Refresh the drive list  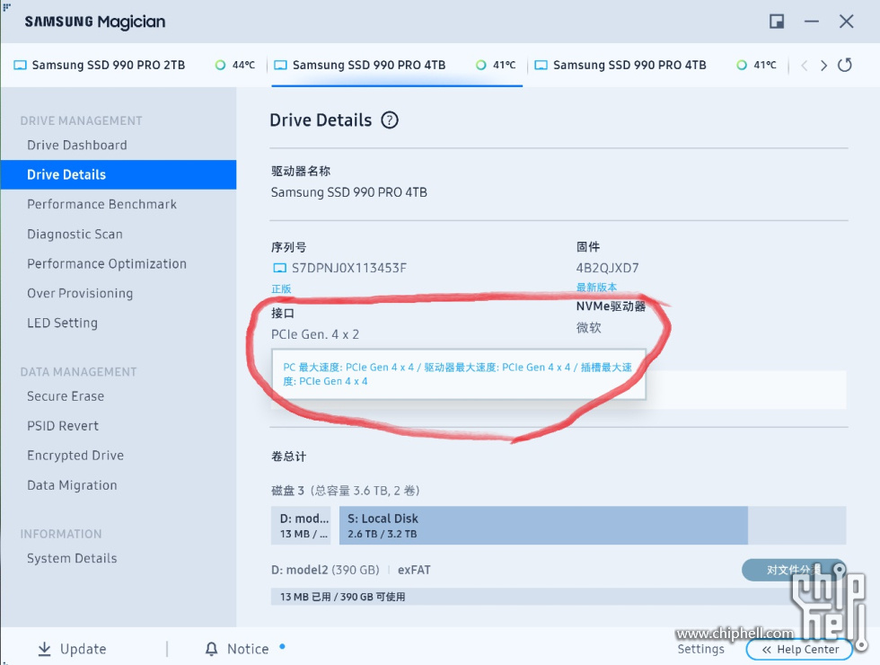[845, 65]
